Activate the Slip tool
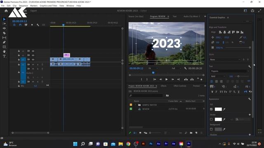Viewport: 264px width, 148px height. click(4, 38)
